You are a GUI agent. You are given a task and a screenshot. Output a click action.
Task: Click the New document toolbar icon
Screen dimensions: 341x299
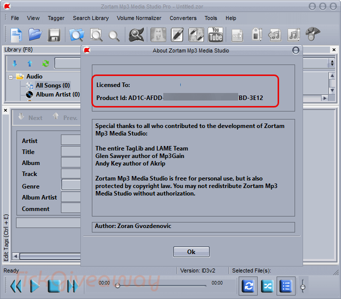[x=16, y=35]
